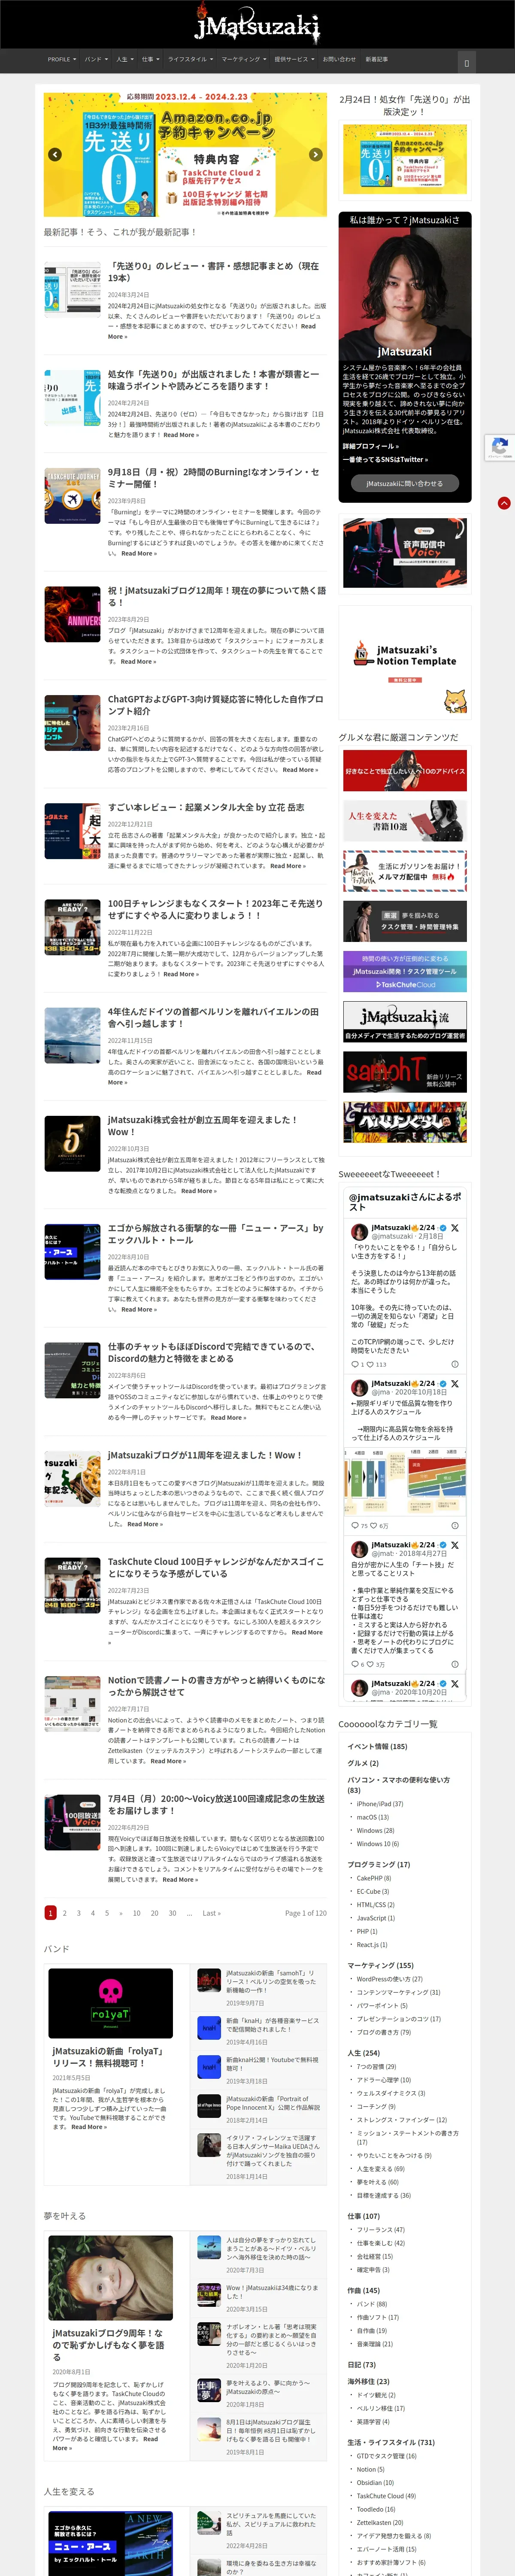
Task: Click the next slide arrow on the banner carousel
Action: (316, 155)
